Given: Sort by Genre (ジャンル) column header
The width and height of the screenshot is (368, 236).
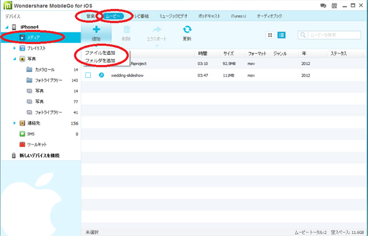Looking at the screenshot, I should pyautogui.click(x=280, y=54).
